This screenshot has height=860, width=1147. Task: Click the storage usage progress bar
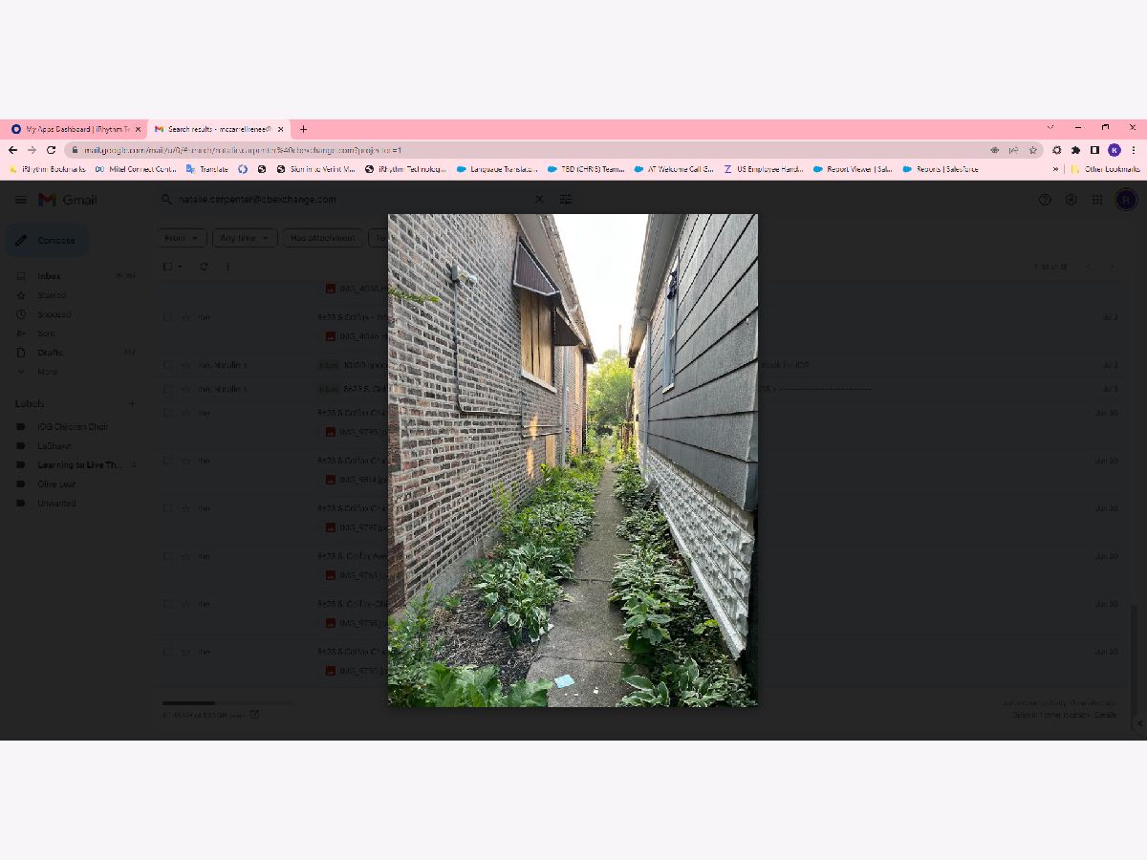pos(227,703)
